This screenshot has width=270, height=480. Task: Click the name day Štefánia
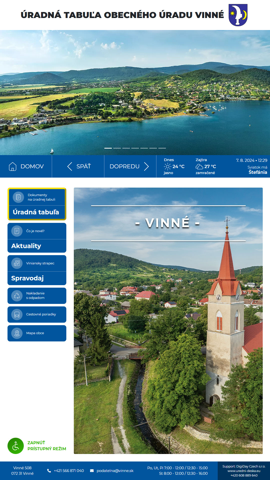coord(258,172)
